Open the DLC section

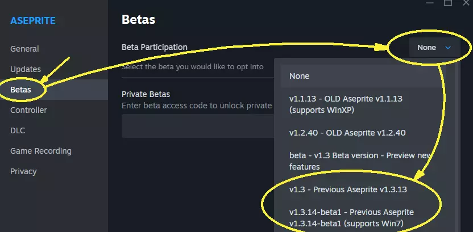point(18,130)
